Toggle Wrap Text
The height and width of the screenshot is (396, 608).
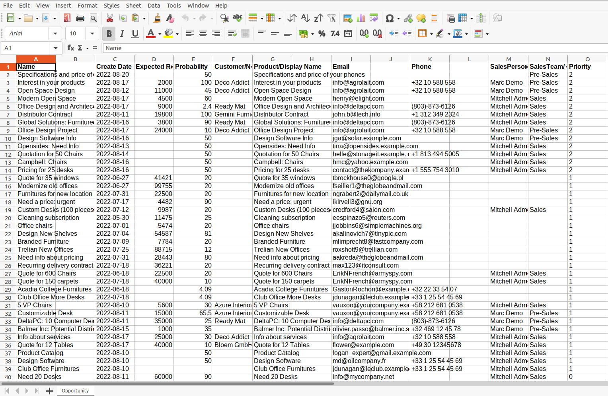(232, 33)
